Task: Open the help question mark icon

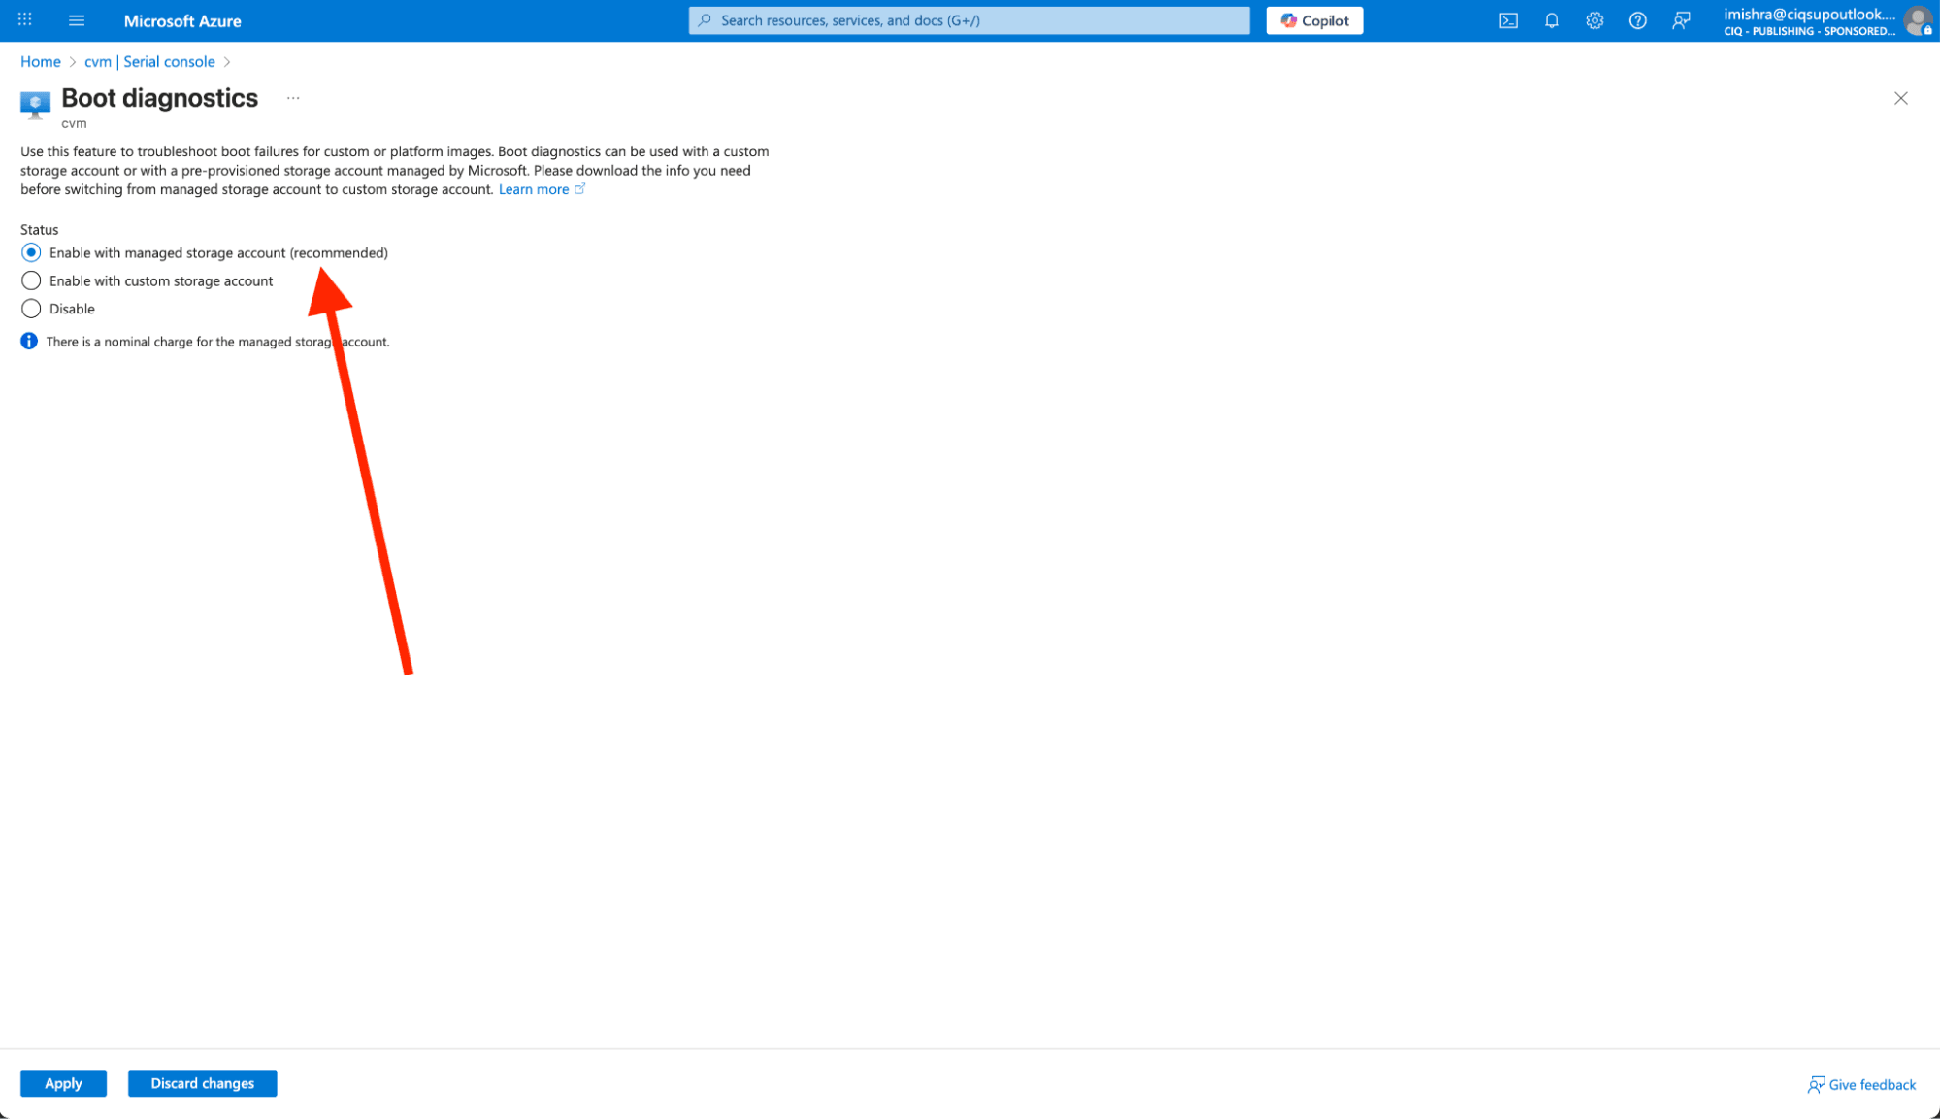Action: pos(1637,20)
